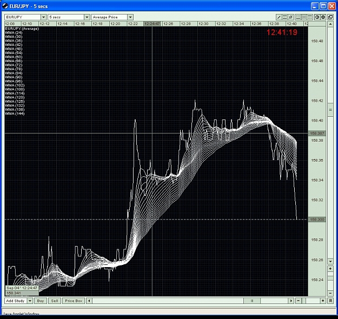
Task: Click the 12:40 time axis label
Action: tap(291, 24)
